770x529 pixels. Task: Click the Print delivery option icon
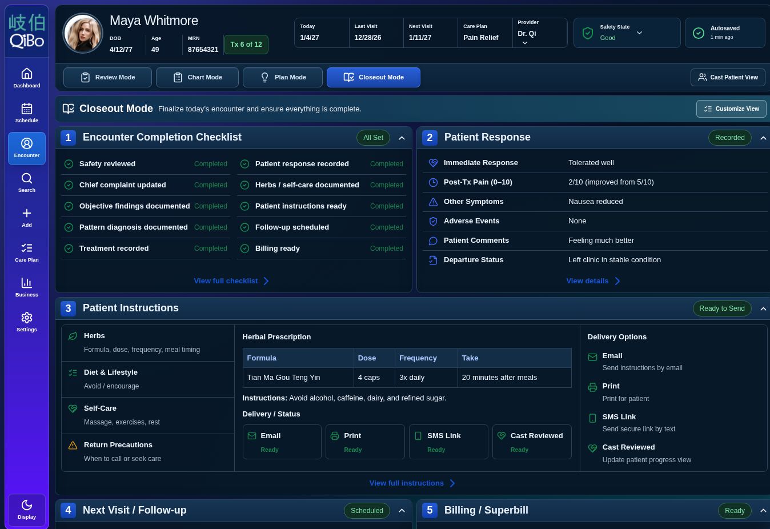(x=592, y=387)
